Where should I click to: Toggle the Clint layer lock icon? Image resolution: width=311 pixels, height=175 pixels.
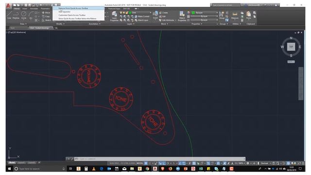[127, 13]
